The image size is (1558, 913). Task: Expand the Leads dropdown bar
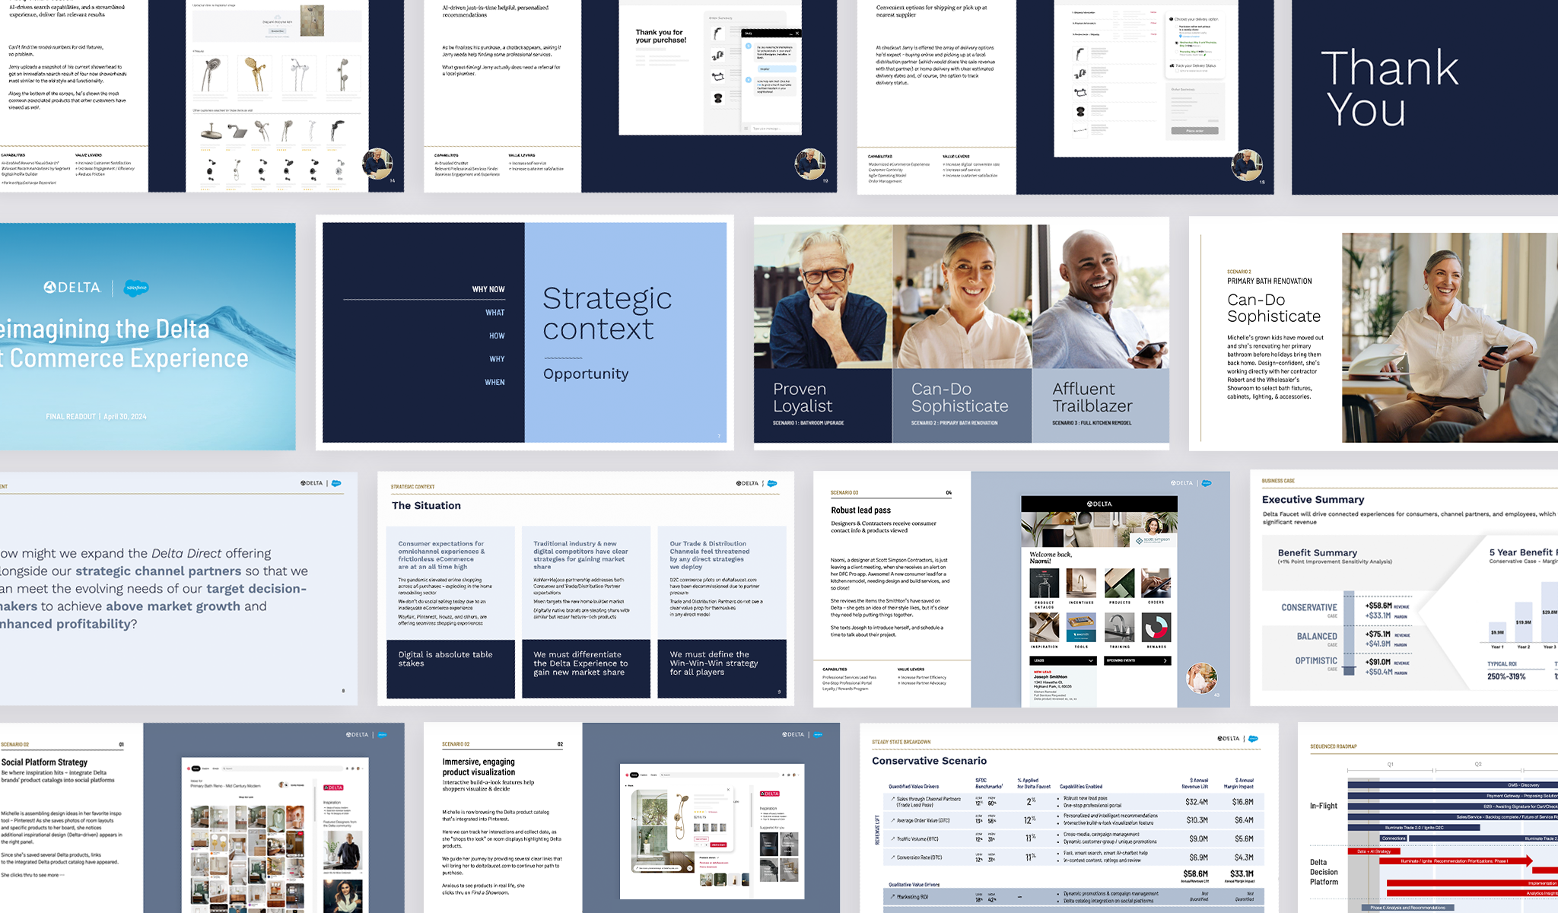[1063, 660]
